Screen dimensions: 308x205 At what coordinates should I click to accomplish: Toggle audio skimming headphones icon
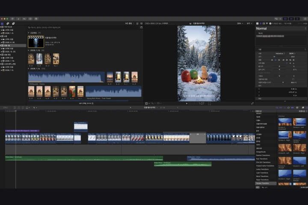pos(288,108)
